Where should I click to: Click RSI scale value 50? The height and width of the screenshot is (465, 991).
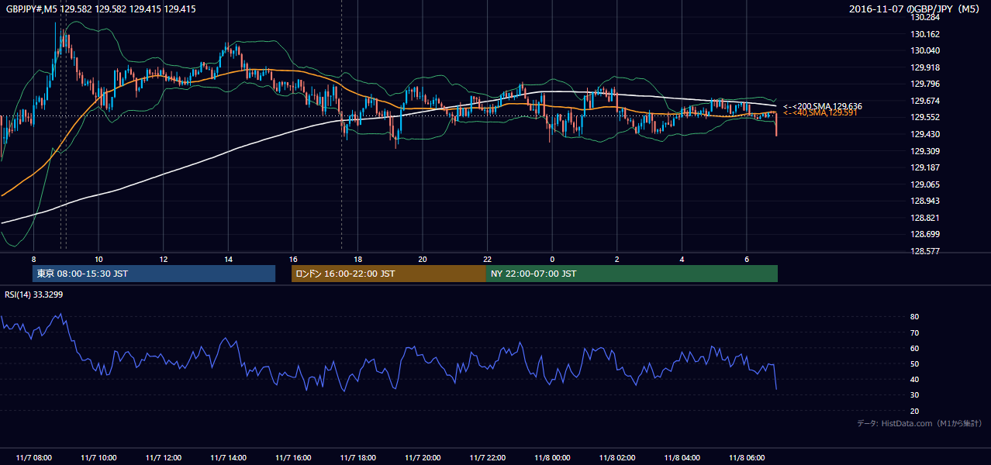pyautogui.click(x=915, y=363)
